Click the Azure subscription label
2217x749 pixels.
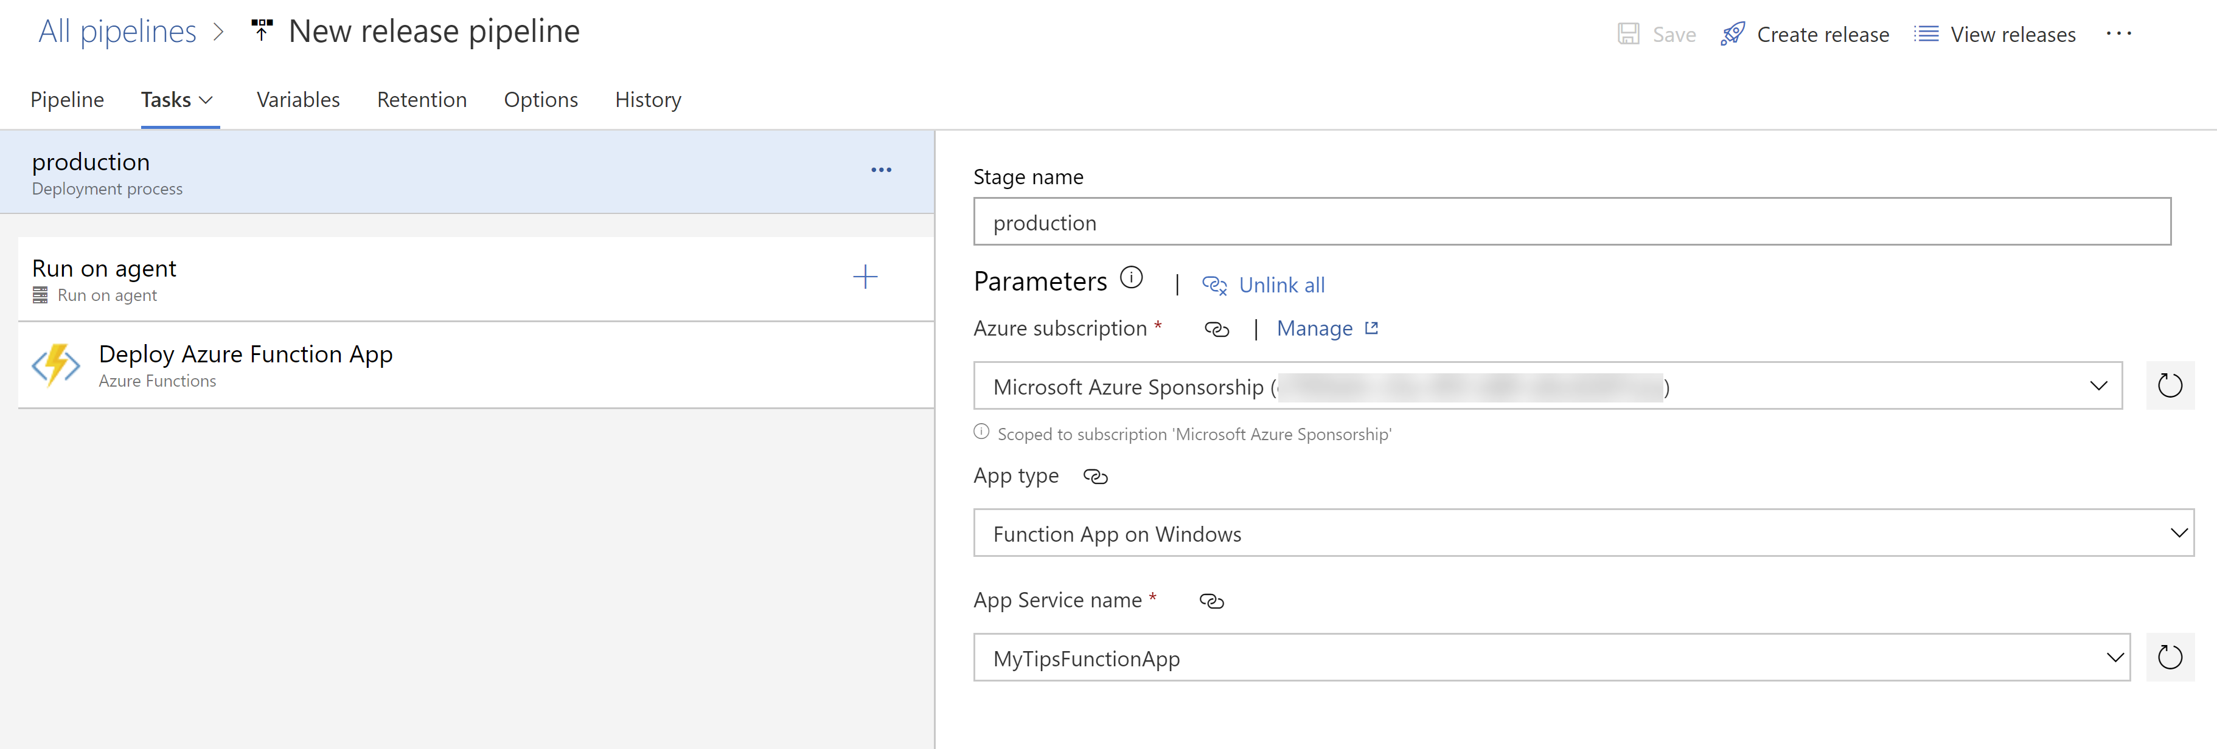pos(1059,328)
